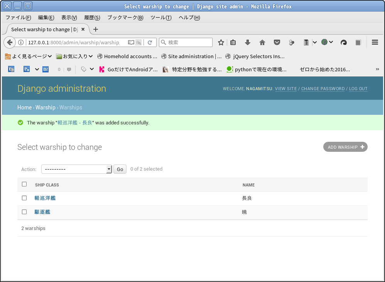This screenshot has height=282, width=385.
Task: Click the site info icon in the address bar
Action: 21,42
